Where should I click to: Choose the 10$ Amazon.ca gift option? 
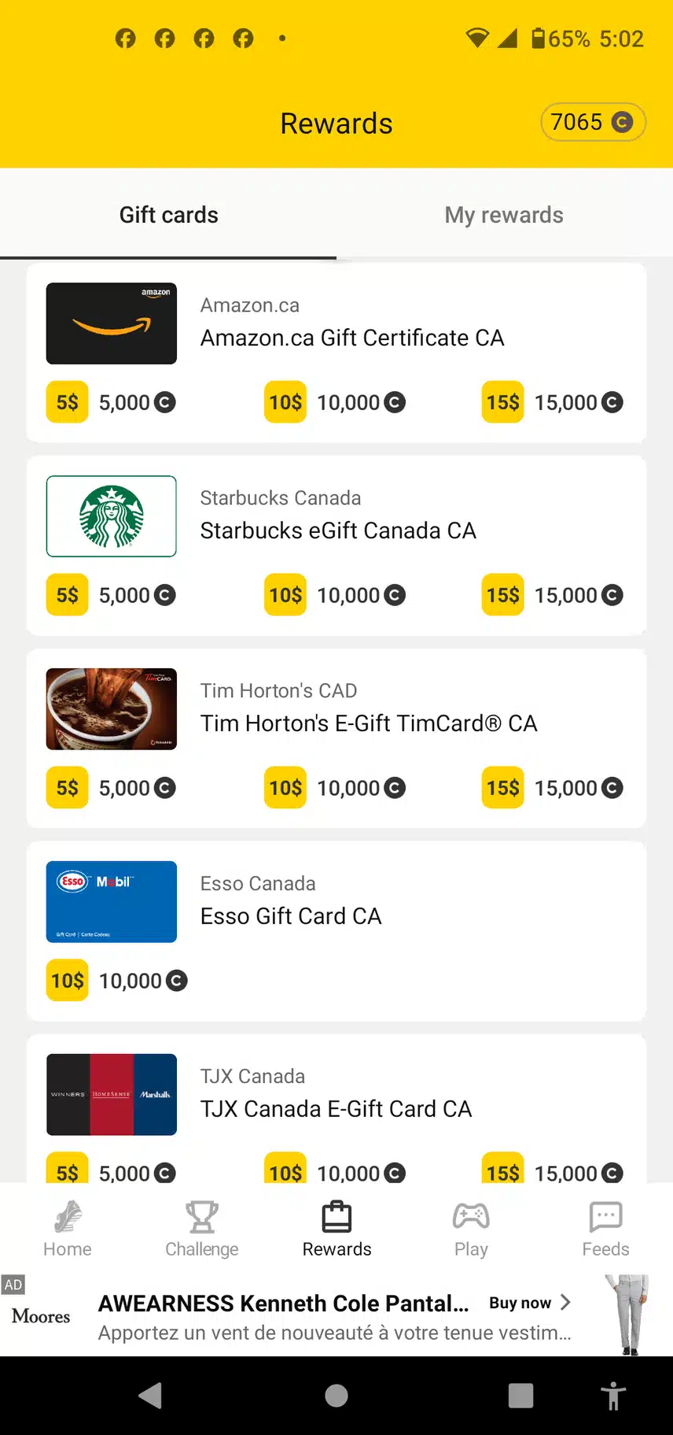click(285, 402)
